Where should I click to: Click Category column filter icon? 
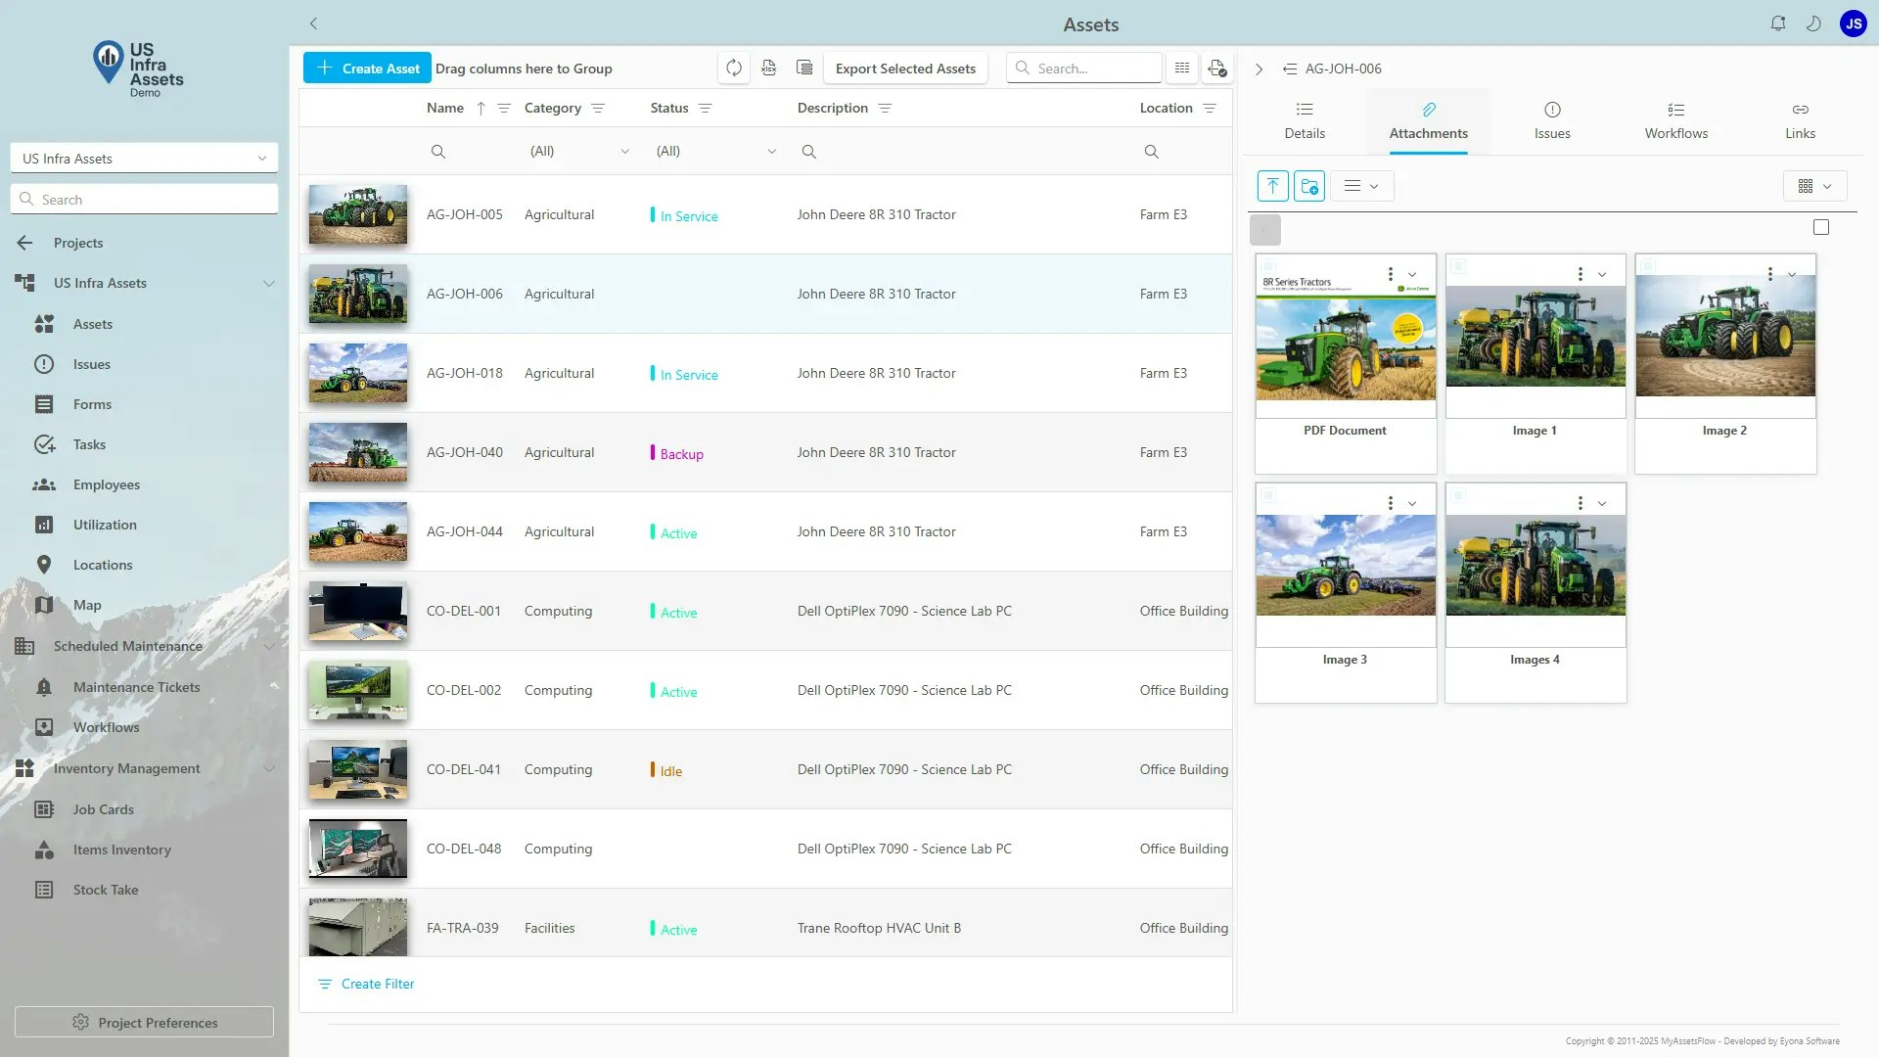(x=598, y=108)
